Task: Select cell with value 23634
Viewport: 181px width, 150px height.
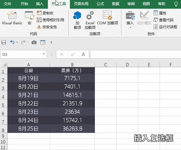Action: point(72,112)
